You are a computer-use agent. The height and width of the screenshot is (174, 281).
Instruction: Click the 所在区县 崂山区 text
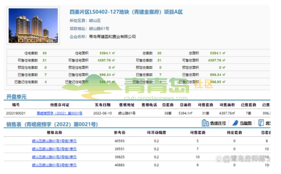(x=85, y=21)
